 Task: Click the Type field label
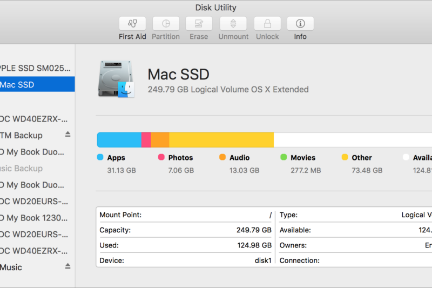[288, 215]
